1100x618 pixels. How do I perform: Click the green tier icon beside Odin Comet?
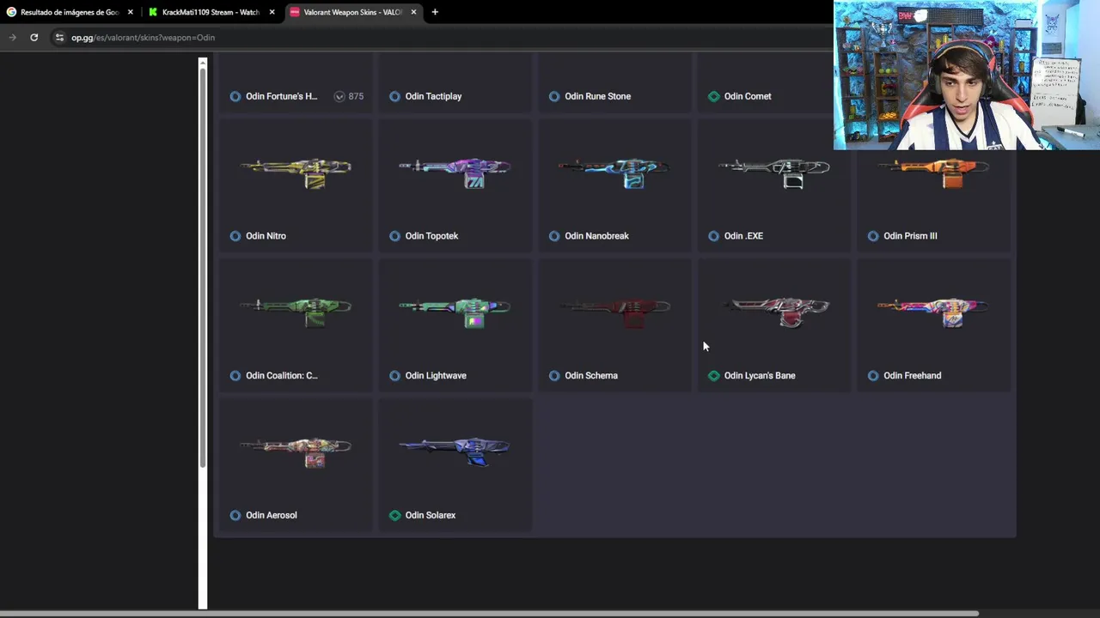click(x=713, y=96)
